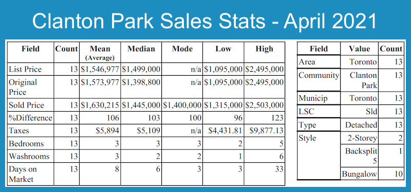Image resolution: width=411 pixels, height=192 pixels.
Task: Click the Detached type value
Action: (361, 125)
